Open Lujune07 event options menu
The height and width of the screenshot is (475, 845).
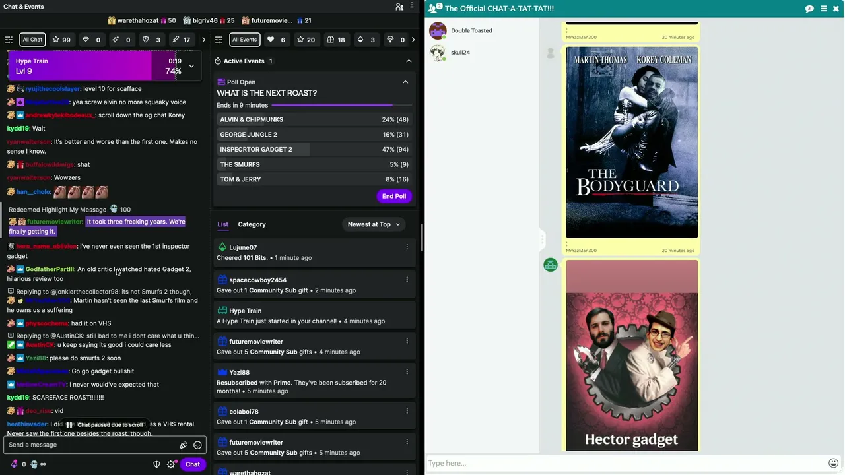tap(407, 247)
